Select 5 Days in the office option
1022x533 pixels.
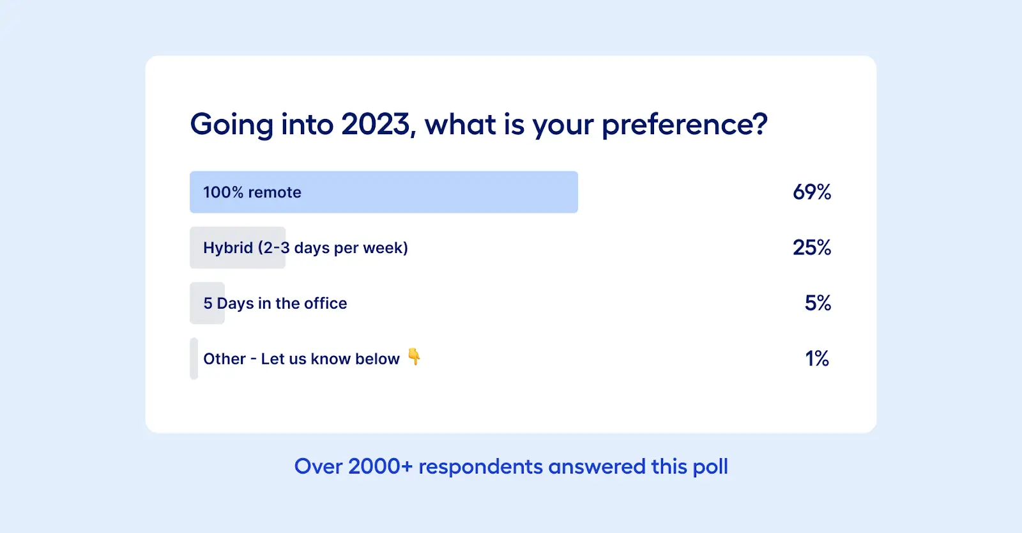tap(510, 303)
